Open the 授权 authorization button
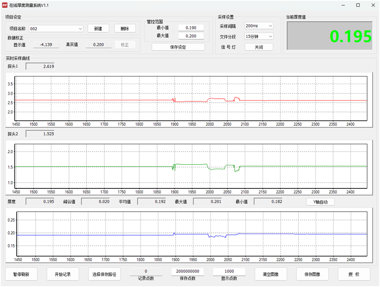The width and height of the screenshot is (380, 287). coord(354,274)
